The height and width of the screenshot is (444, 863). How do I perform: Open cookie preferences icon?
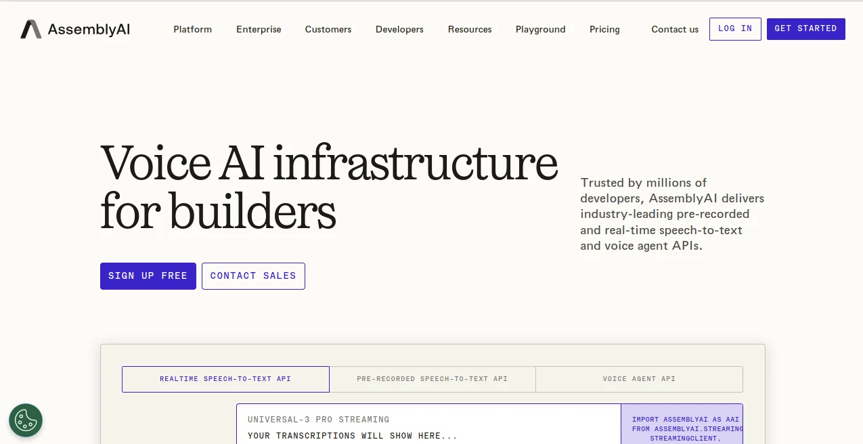(x=26, y=420)
